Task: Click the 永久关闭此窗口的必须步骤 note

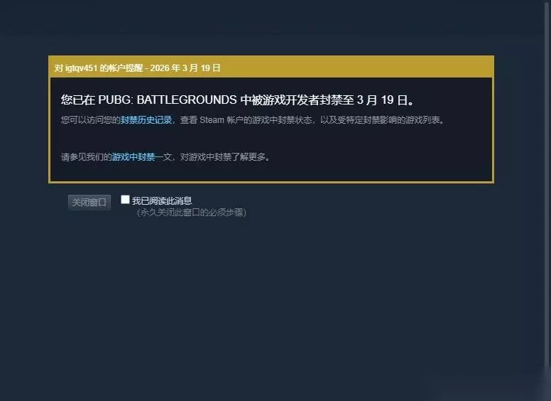Action: pos(192,213)
